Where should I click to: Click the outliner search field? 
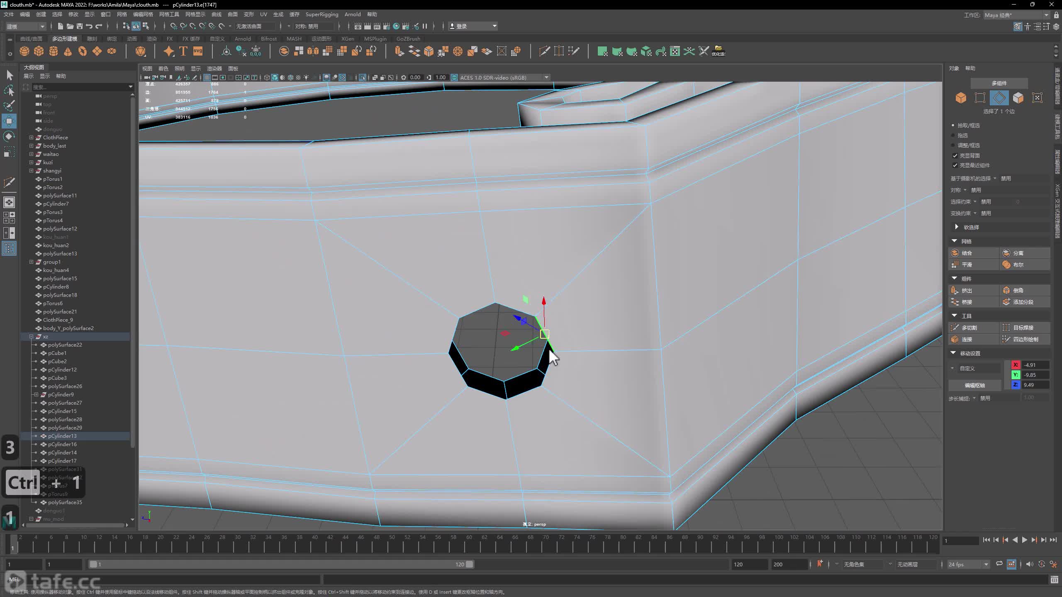[79, 87]
